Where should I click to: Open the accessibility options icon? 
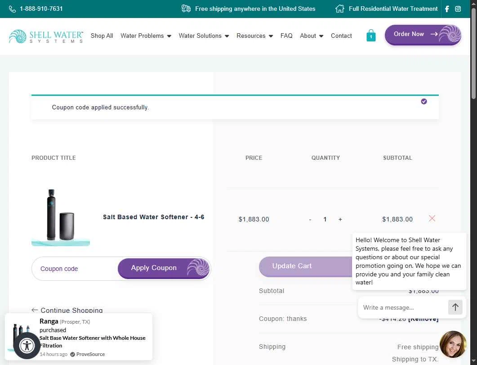27,346
